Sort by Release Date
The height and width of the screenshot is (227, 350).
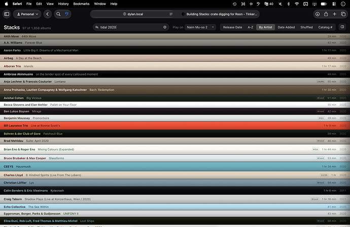click(232, 27)
